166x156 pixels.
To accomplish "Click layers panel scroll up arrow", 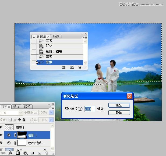I will (52, 126).
